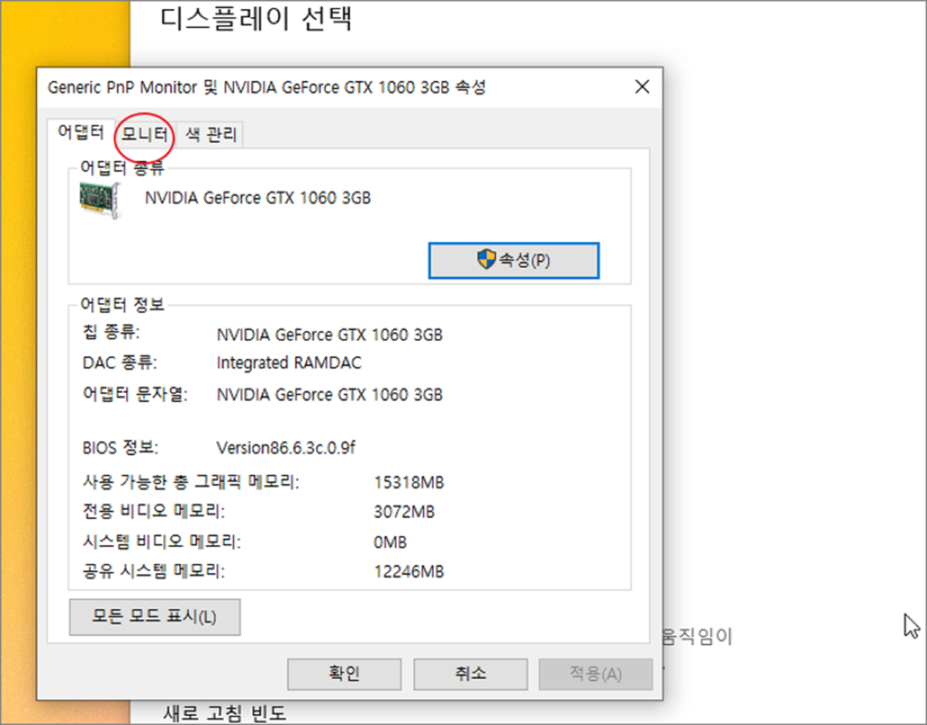The image size is (927, 725).
Task: Click the 디스플레이 선택 heading in the settings window
Action: pyautogui.click(x=256, y=19)
